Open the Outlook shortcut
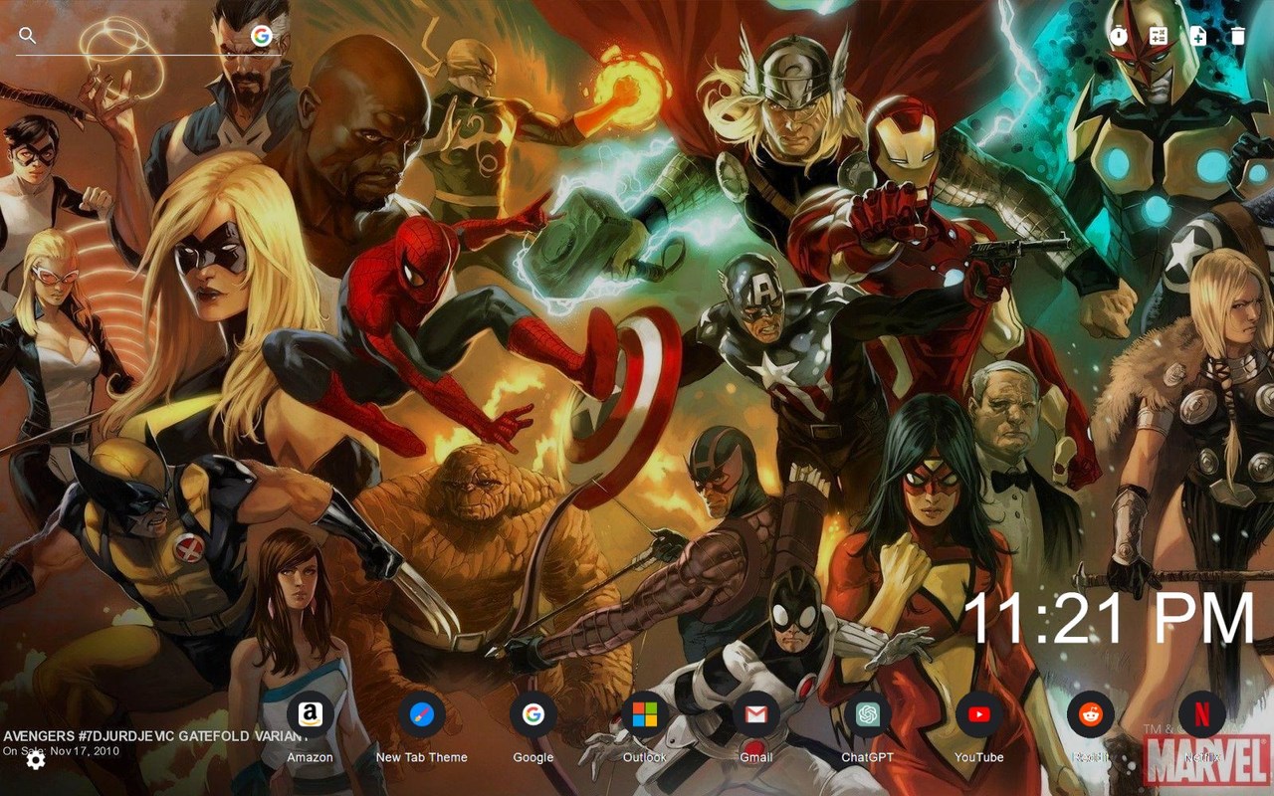 (x=645, y=714)
